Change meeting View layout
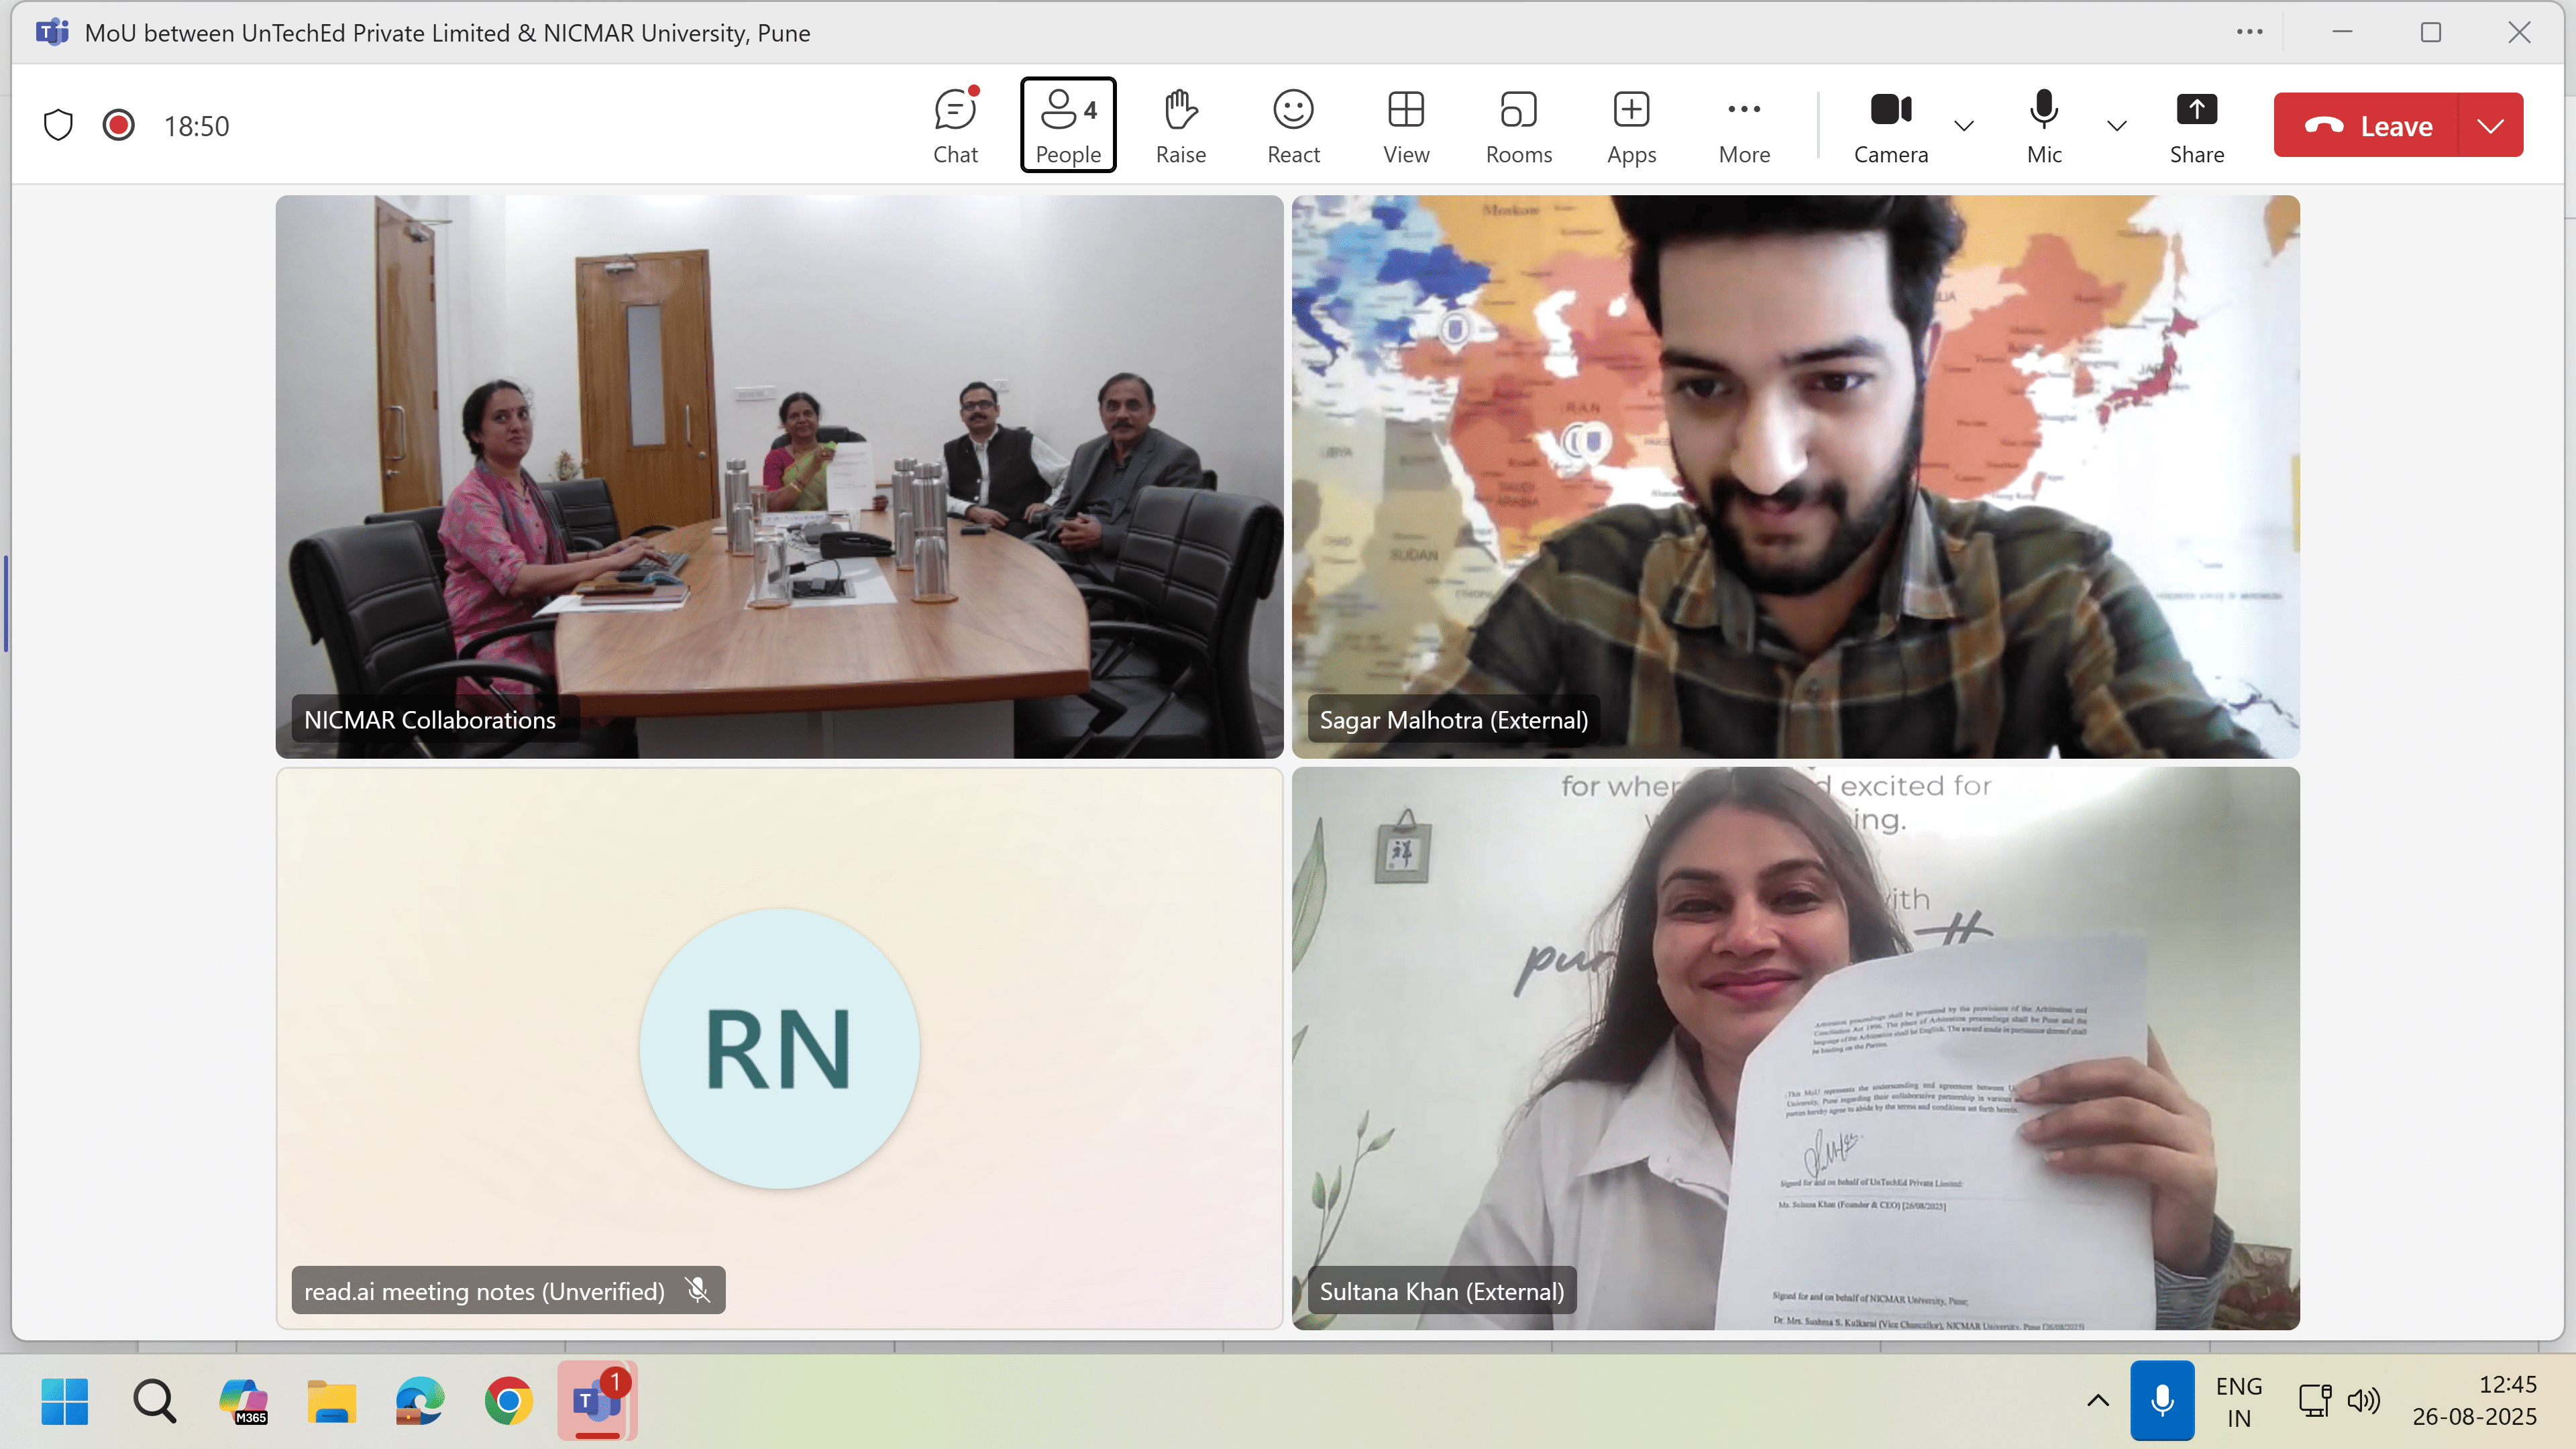 [x=1406, y=125]
